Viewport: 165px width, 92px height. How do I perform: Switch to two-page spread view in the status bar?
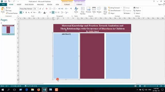click(140, 86)
